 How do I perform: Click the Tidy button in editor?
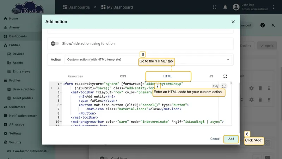pos(215,86)
